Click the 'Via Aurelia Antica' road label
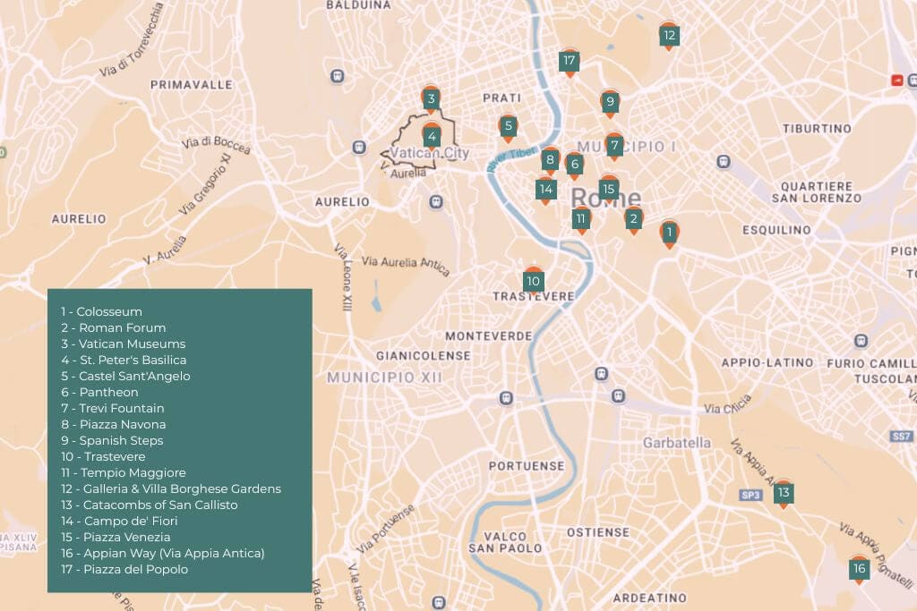Screen dimensions: 917x611 pyautogui.click(x=406, y=265)
